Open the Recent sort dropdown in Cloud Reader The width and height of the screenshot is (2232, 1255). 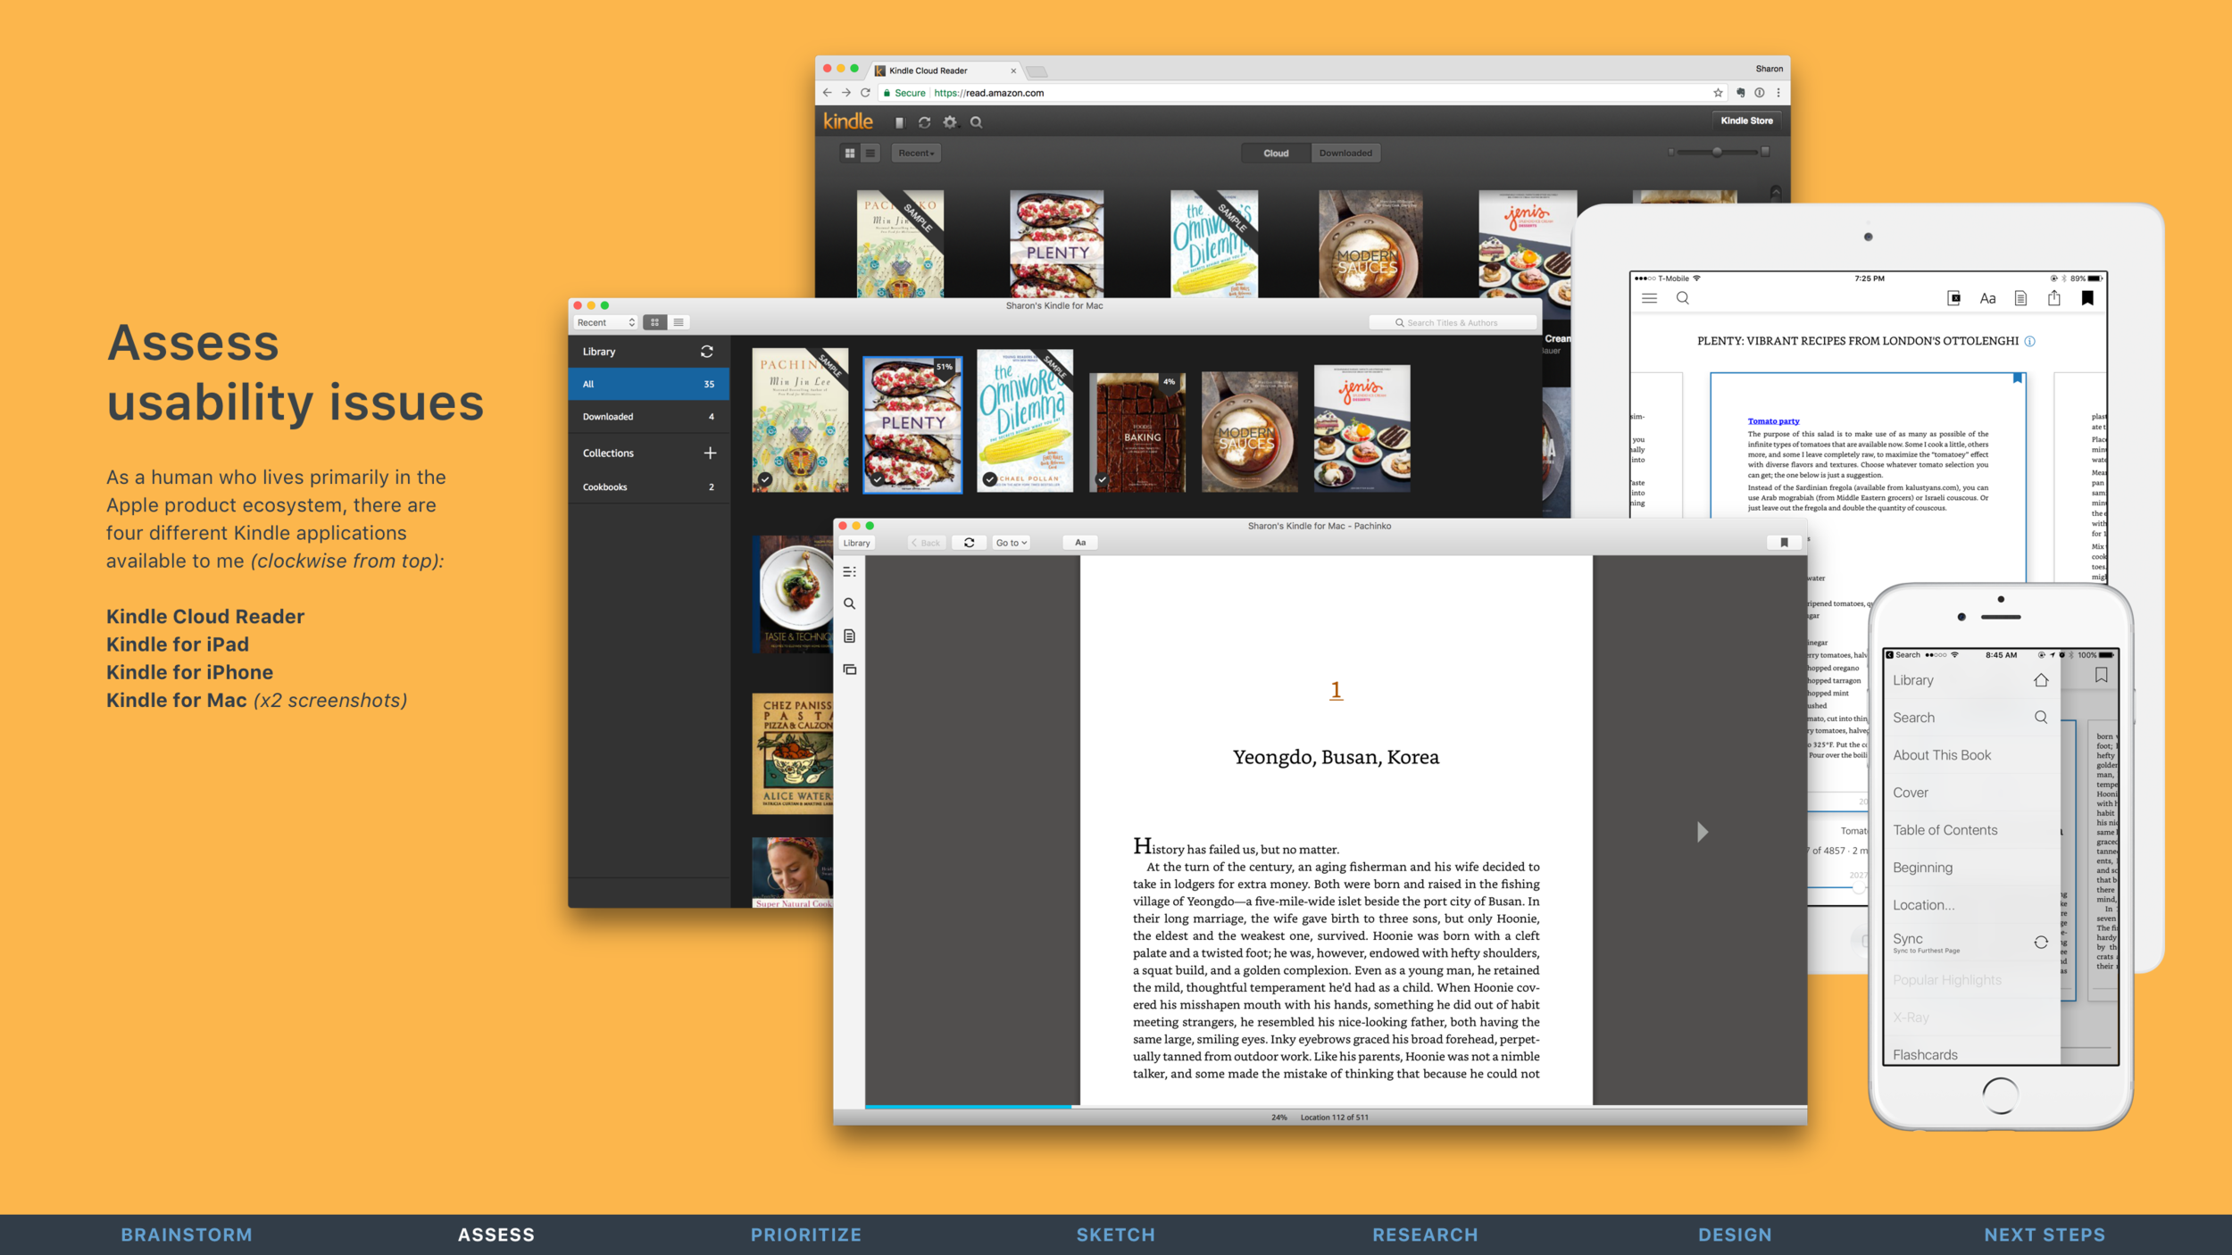pos(916,154)
